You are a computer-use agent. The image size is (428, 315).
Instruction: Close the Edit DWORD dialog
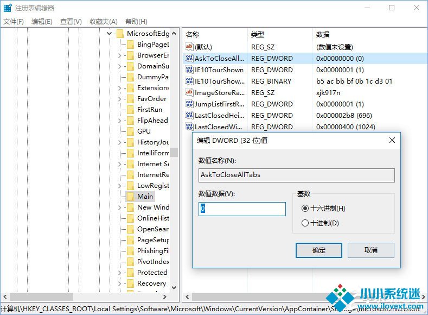click(392, 140)
